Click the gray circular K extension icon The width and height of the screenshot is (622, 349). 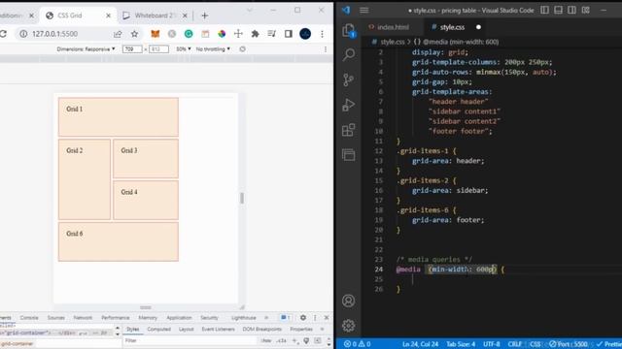point(172,34)
